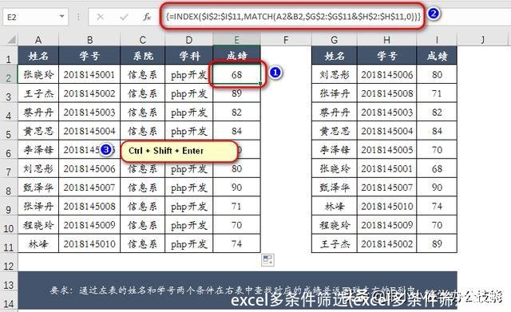Select column B header
The image size is (511, 312).
coord(89,40)
